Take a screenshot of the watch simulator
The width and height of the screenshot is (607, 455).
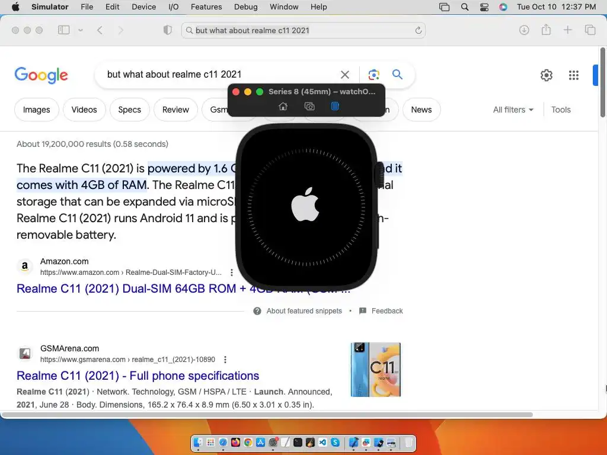pos(309,106)
